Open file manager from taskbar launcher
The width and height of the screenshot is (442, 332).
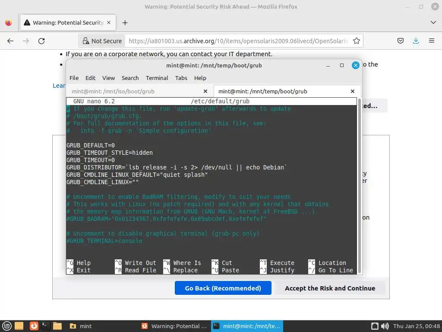click(57, 326)
